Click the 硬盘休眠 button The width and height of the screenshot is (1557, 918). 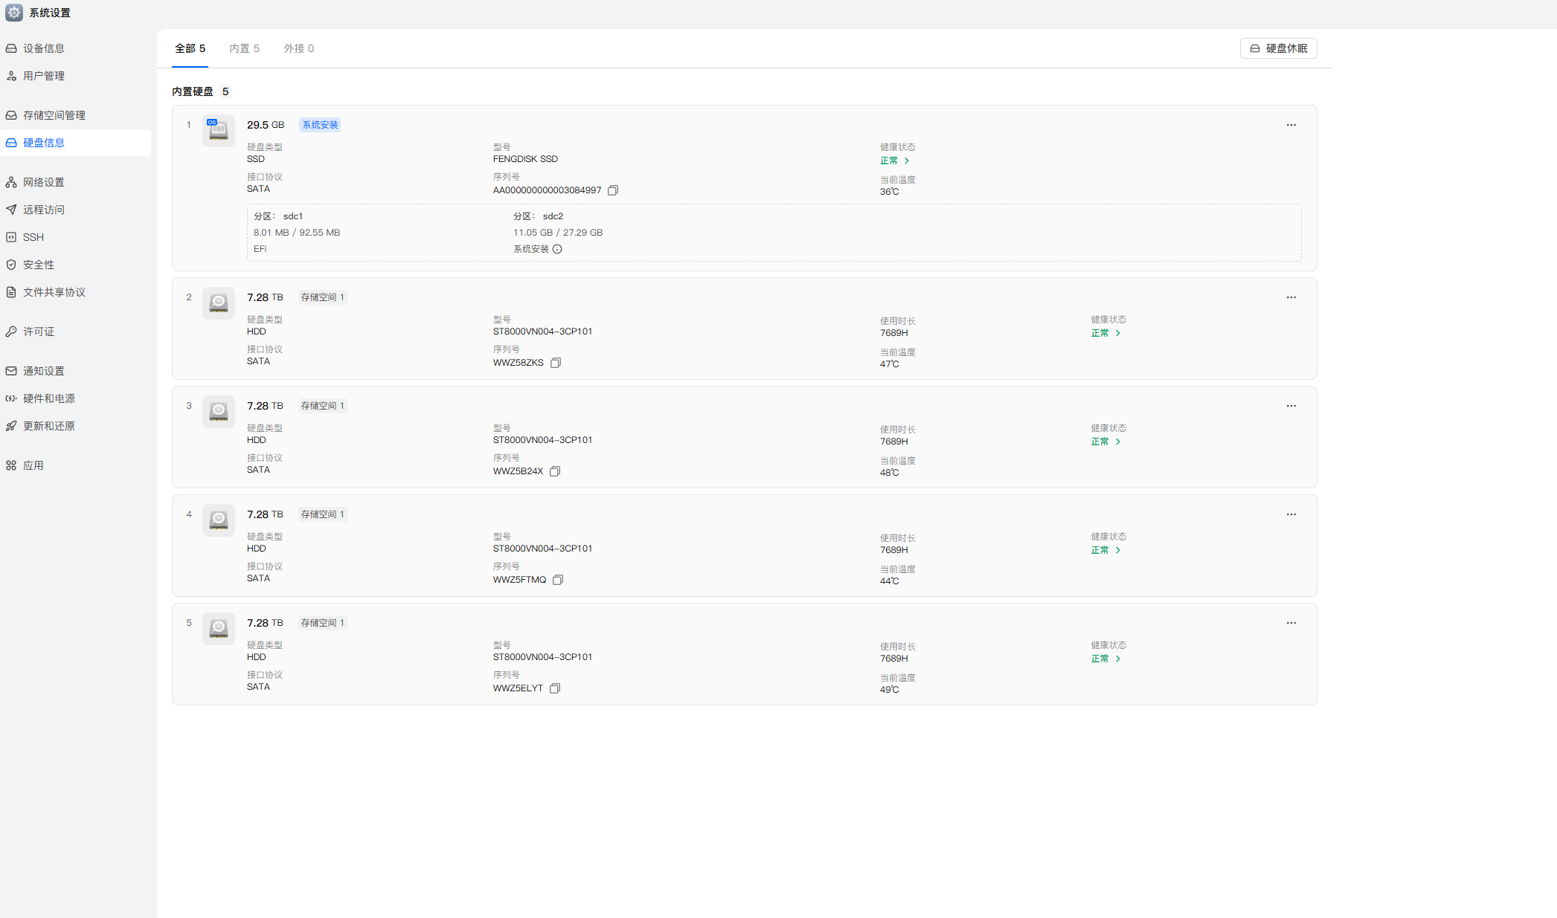[x=1278, y=48]
